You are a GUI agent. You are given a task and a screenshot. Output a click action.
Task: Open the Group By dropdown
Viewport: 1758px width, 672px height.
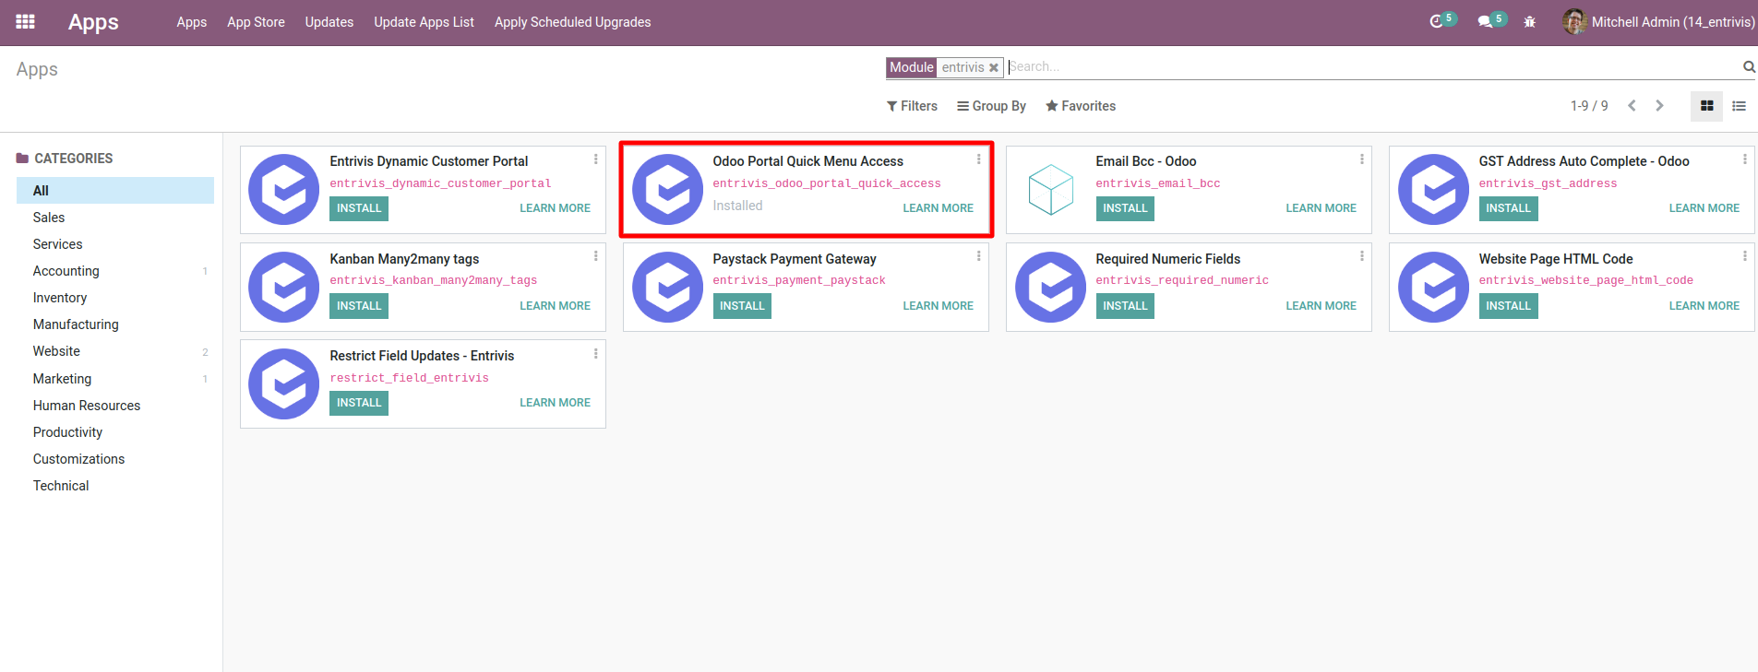(991, 106)
